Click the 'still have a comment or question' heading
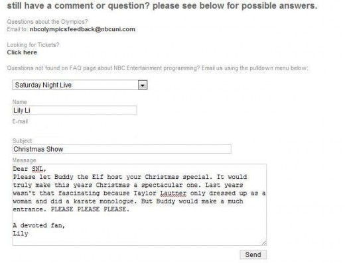Image resolution: width=345 pixels, height=263 pixels. tap(162, 5)
